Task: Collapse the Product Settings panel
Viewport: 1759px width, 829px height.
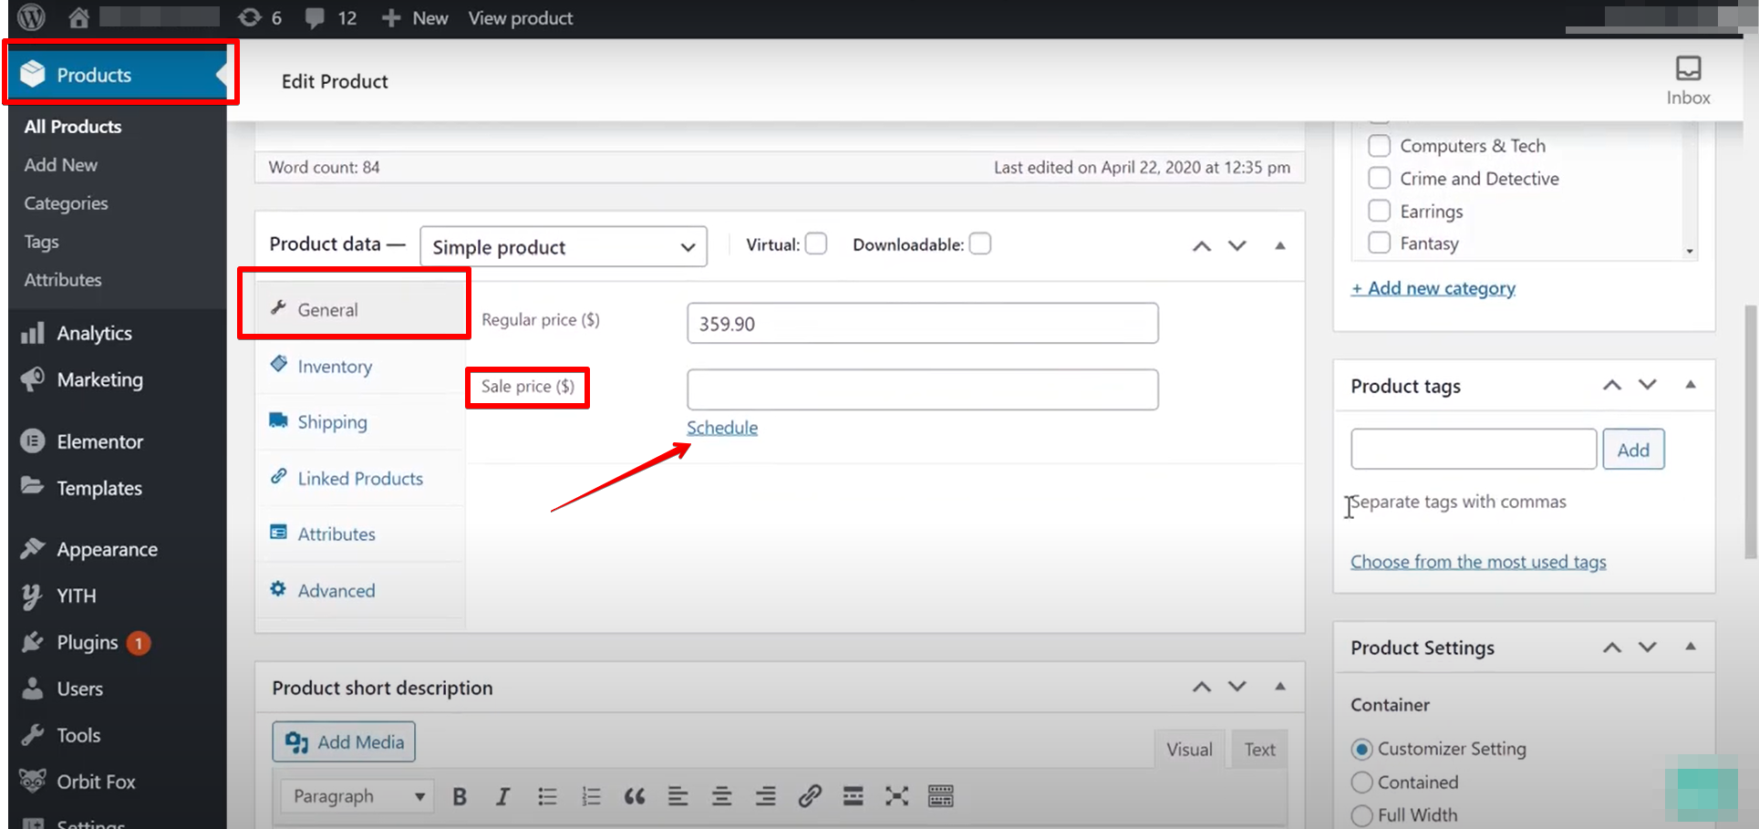Action: click(1690, 647)
